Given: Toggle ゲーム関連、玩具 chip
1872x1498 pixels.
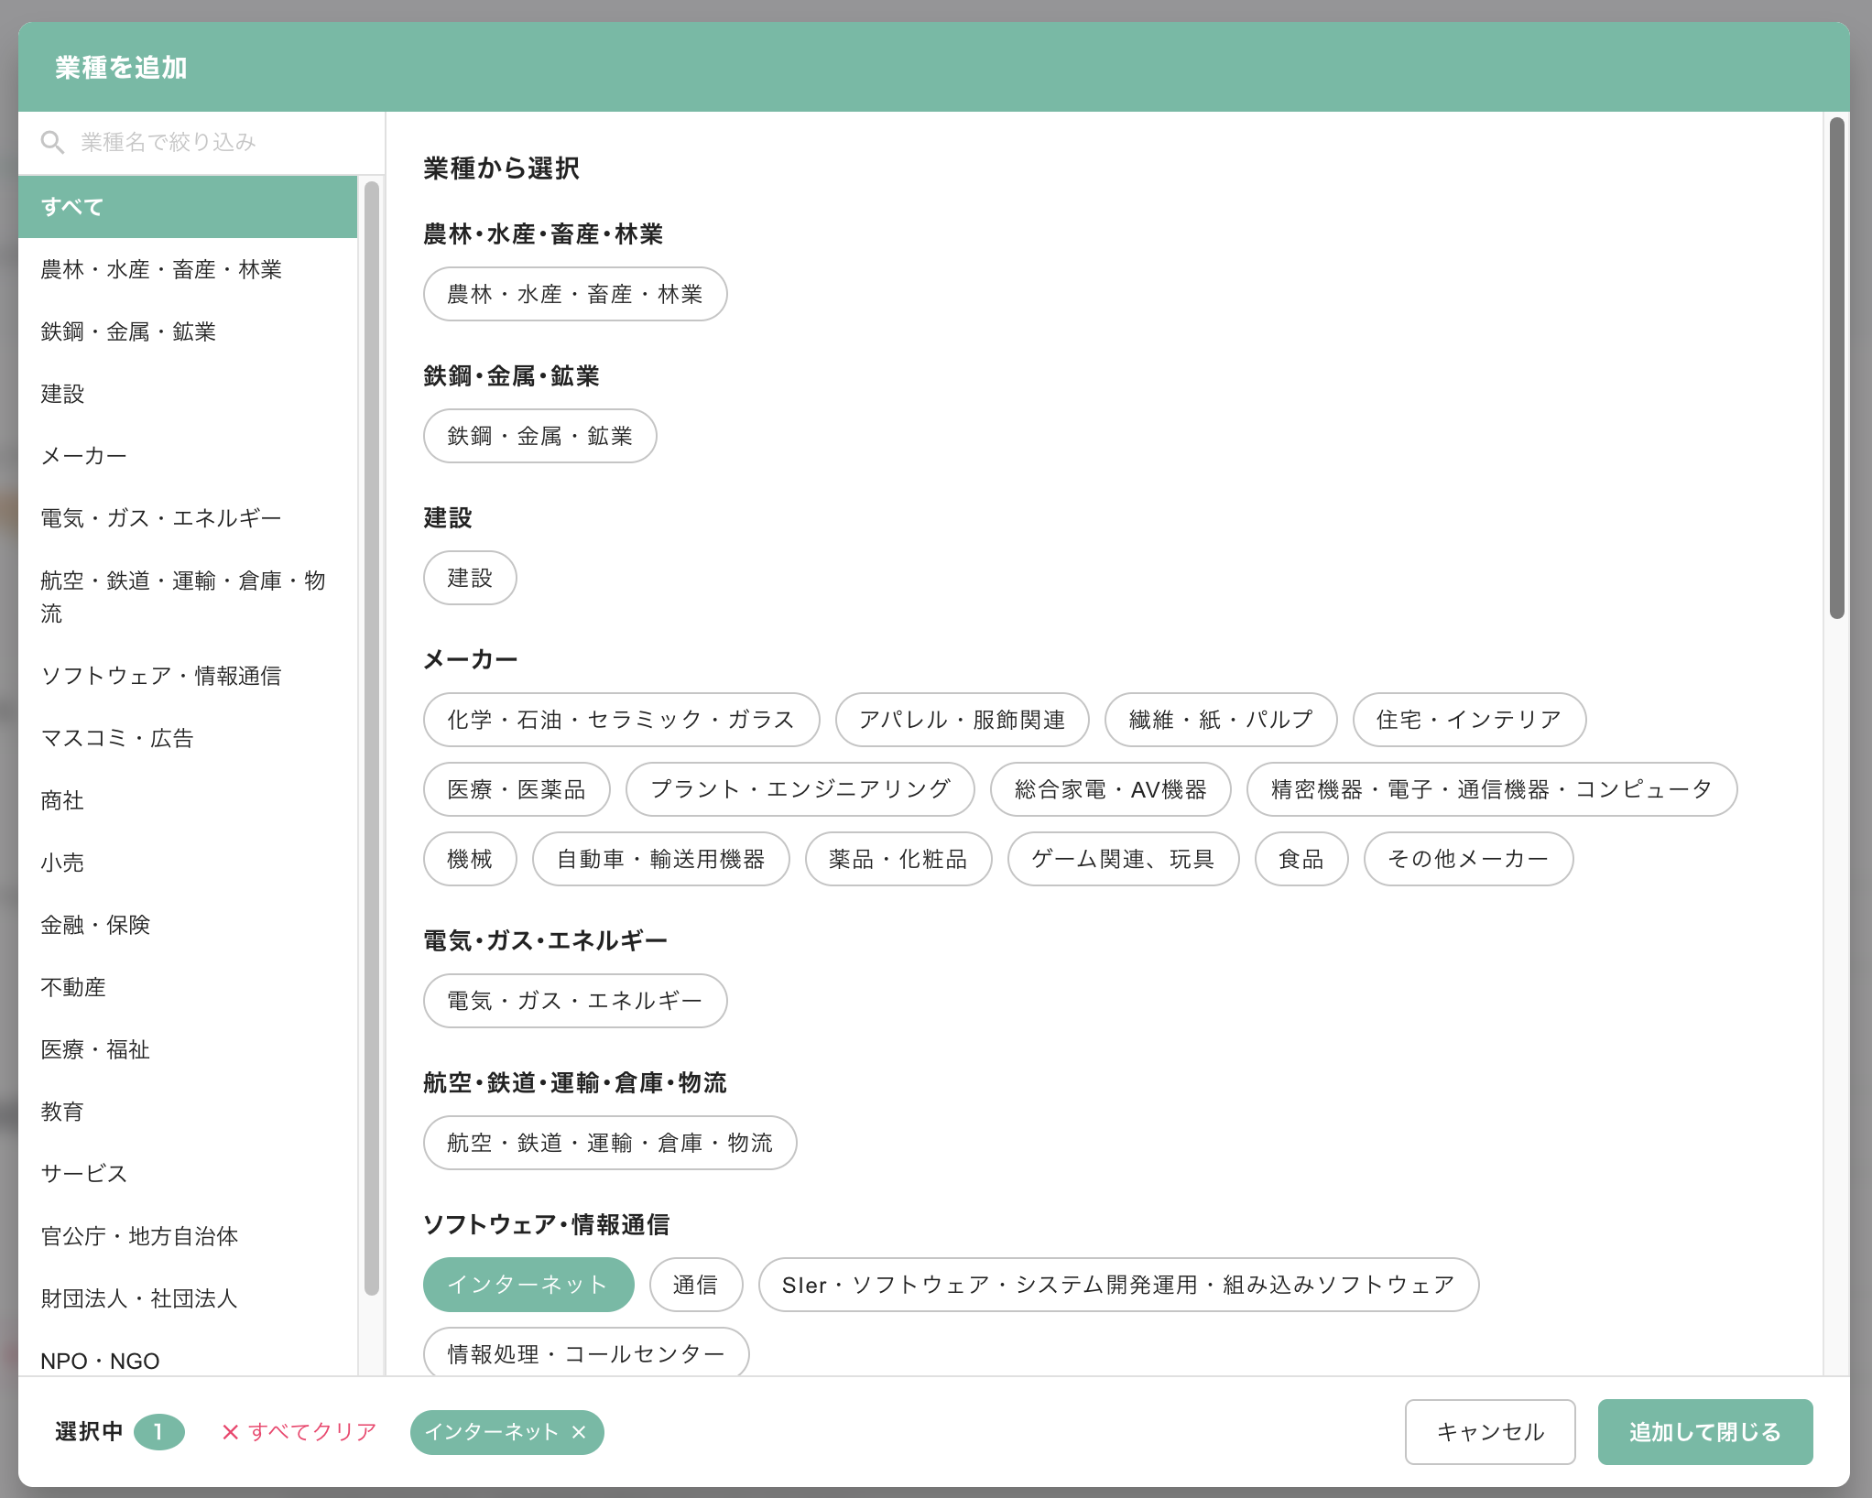Looking at the screenshot, I should pos(1123,859).
